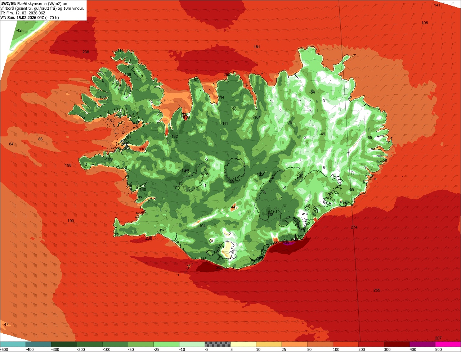This screenshot has height=352, width=461.
Task: Click the legend swatch between -200 and -100
Action: [90, 344]
